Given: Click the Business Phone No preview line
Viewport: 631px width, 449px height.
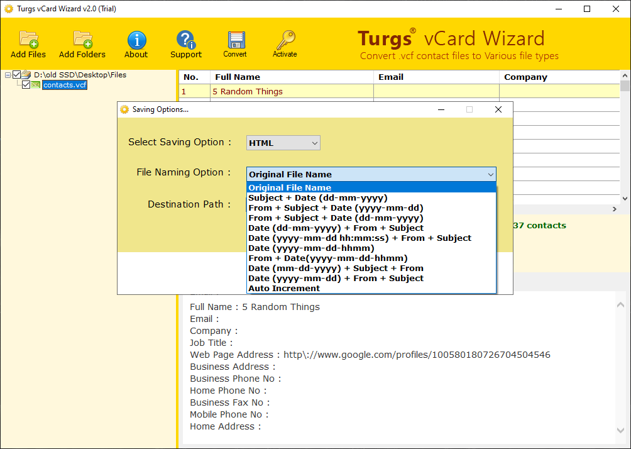Looking at the screenshot, I should 236,379.
